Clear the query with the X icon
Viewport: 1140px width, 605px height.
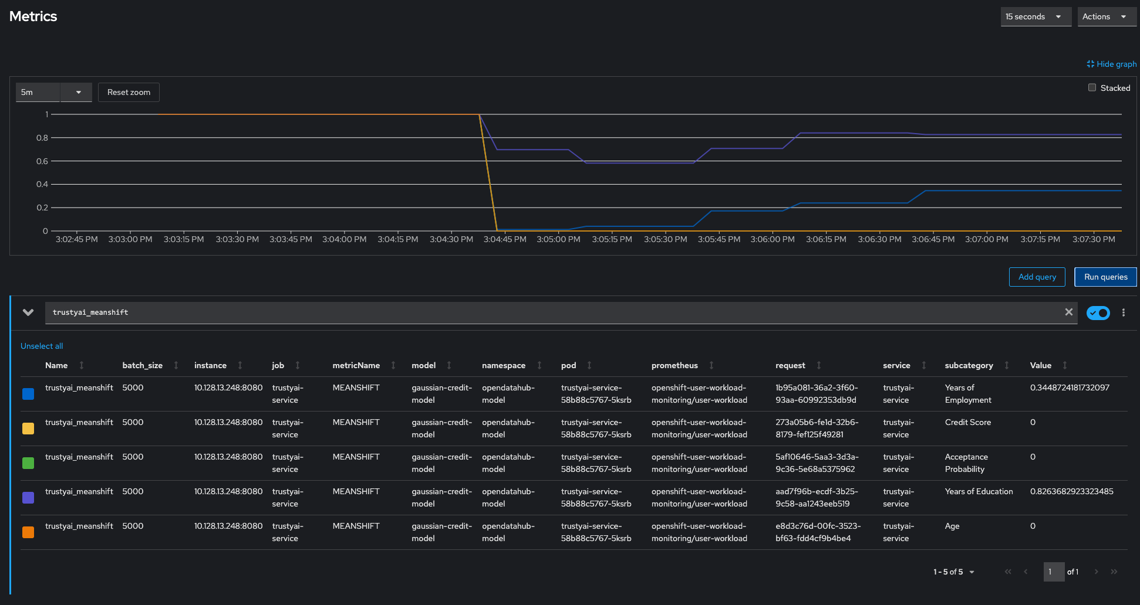click(1069, 312)
